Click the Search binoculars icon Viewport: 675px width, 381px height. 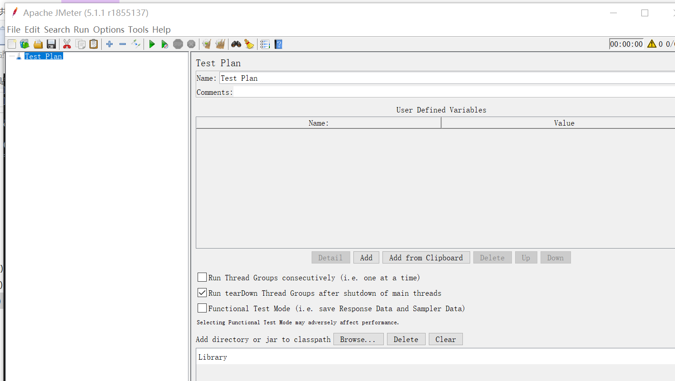tap(236, 44)
